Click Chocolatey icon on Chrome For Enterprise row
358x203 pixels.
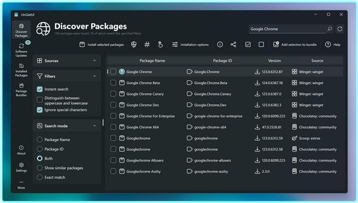[x=294, y=116]
